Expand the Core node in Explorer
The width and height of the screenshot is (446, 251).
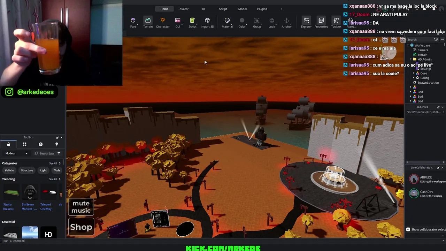(x=414, y=73)
